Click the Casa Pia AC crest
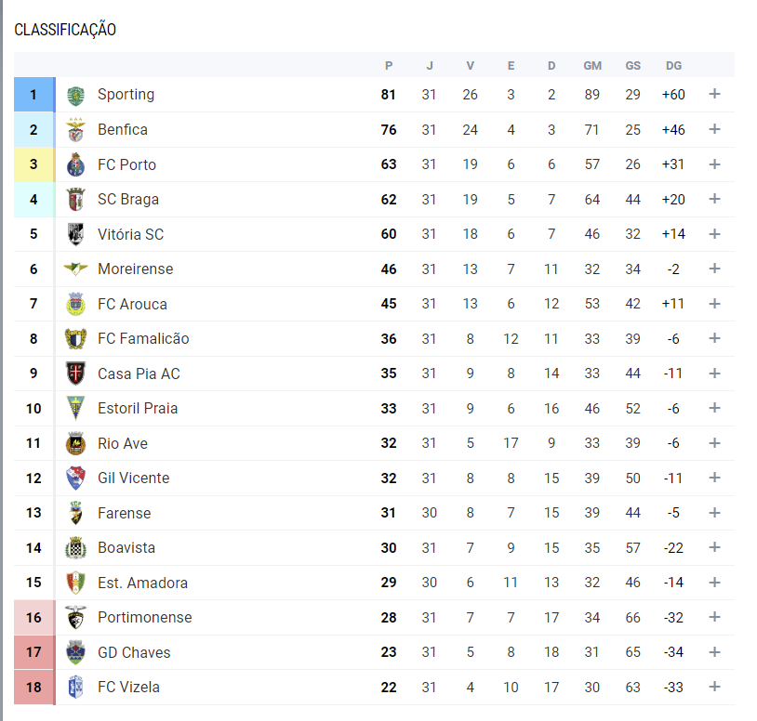 click(76, 374)
